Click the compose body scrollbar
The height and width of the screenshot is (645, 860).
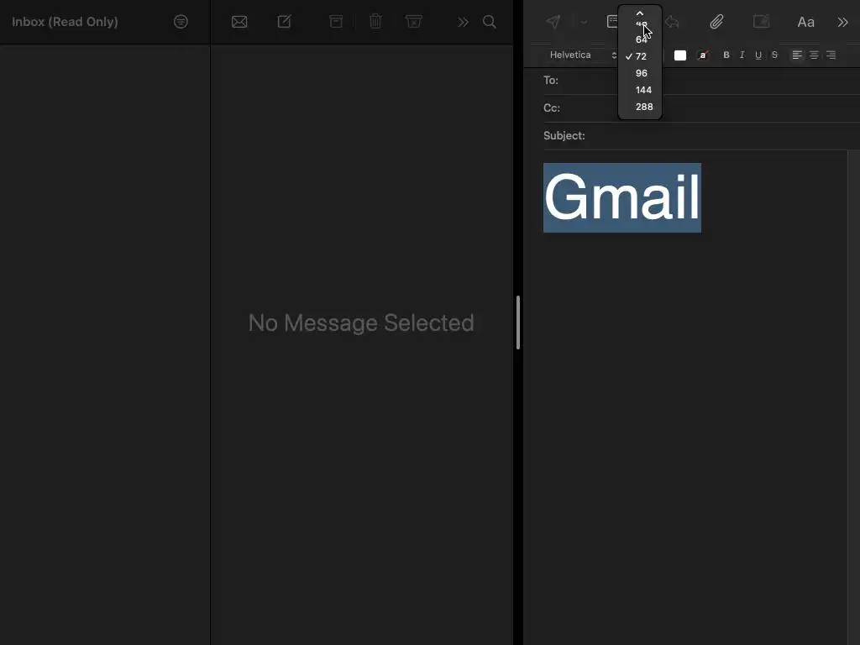[x=853, y=397]
